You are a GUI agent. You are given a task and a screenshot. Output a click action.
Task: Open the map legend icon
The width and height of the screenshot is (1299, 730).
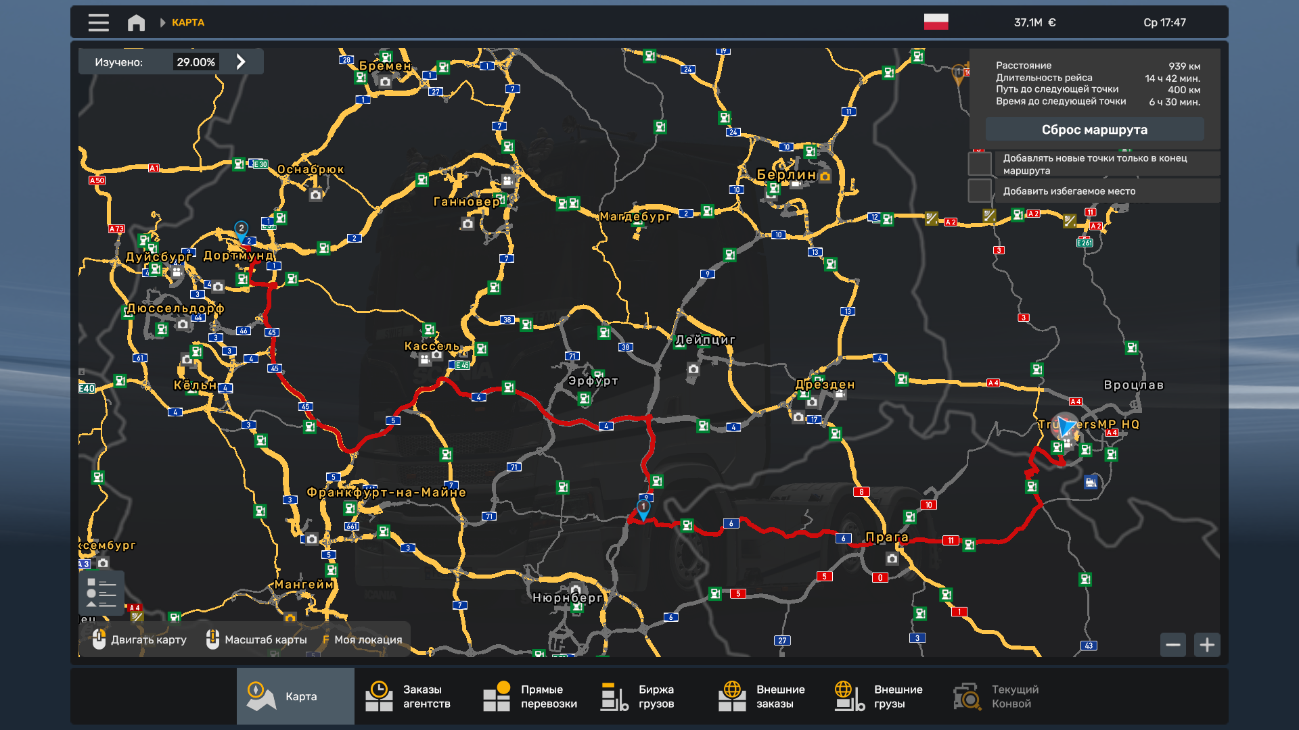pyautogui.click(x=101, y=593)
